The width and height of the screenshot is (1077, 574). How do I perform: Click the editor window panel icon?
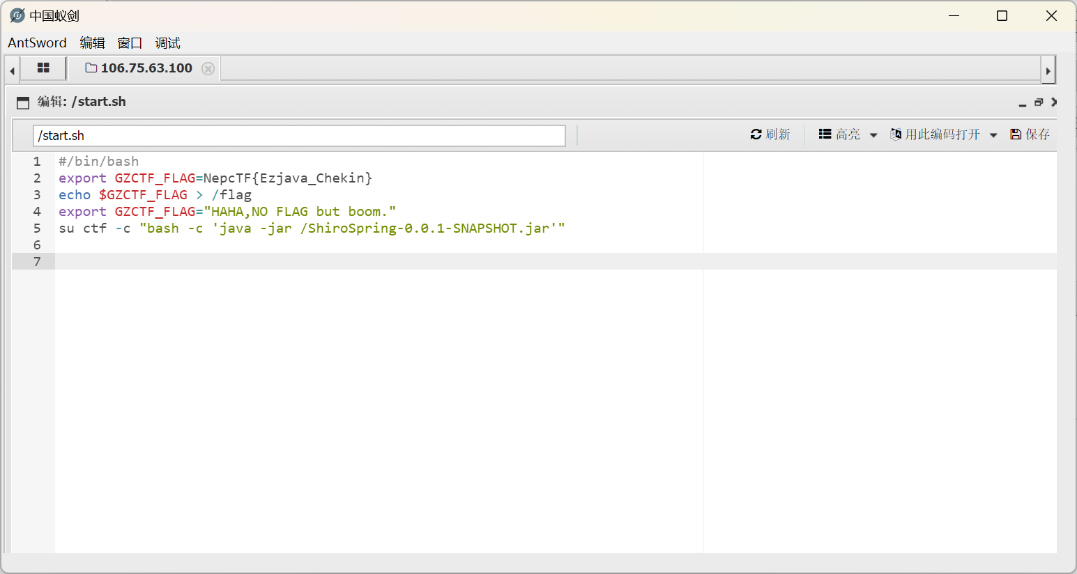(23, 102)
